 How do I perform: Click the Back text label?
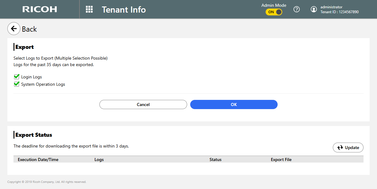pos(29,29)
